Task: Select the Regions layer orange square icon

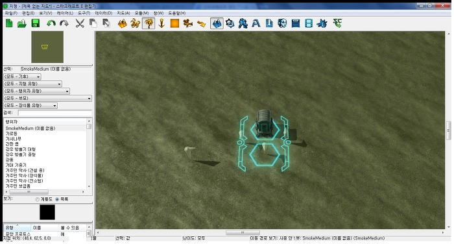Action: click(x=174, y=23)
